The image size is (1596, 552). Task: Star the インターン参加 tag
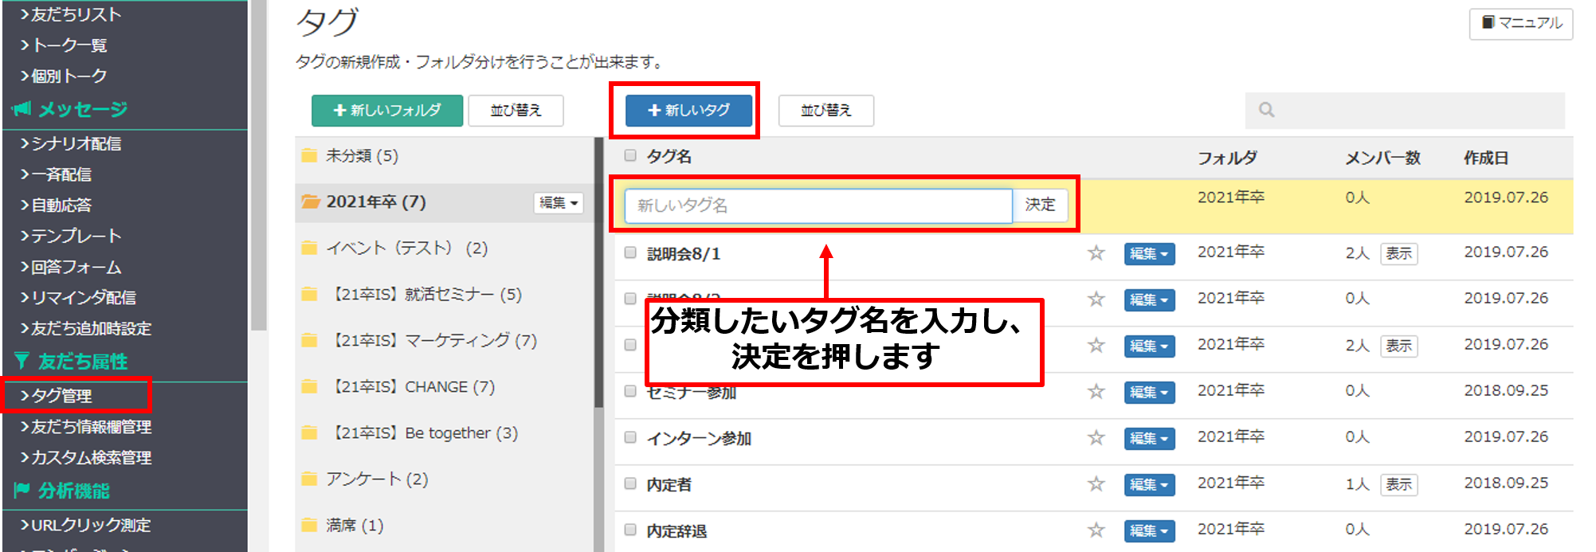(x=1096, y=438)
